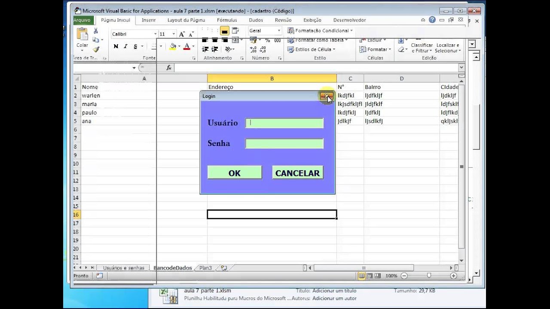This screenshot has height=309, width=550.
Task: Toggle underline S formatting
Action: [136, 46]
